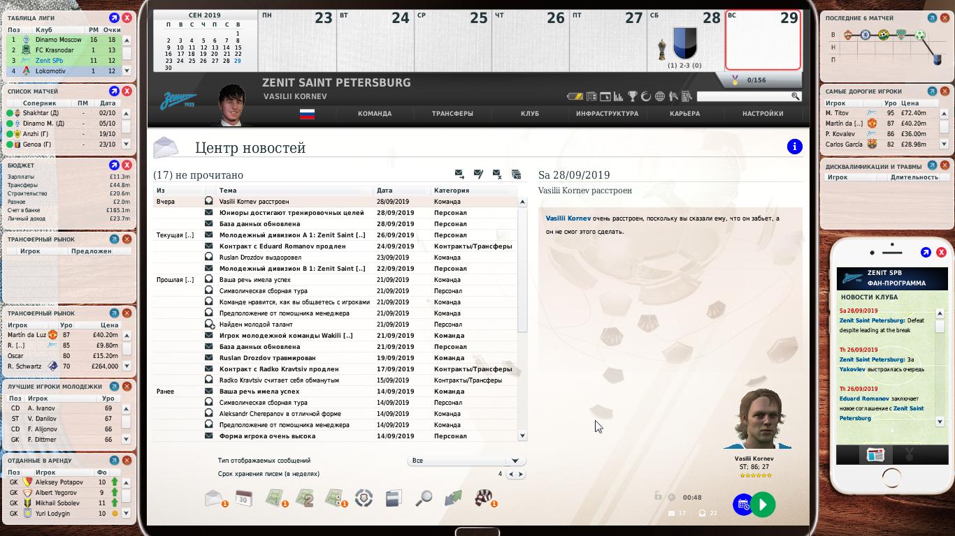The image size is (955, 536).
Task: Pop out the League table widget
Action: (x=114, y=17)
